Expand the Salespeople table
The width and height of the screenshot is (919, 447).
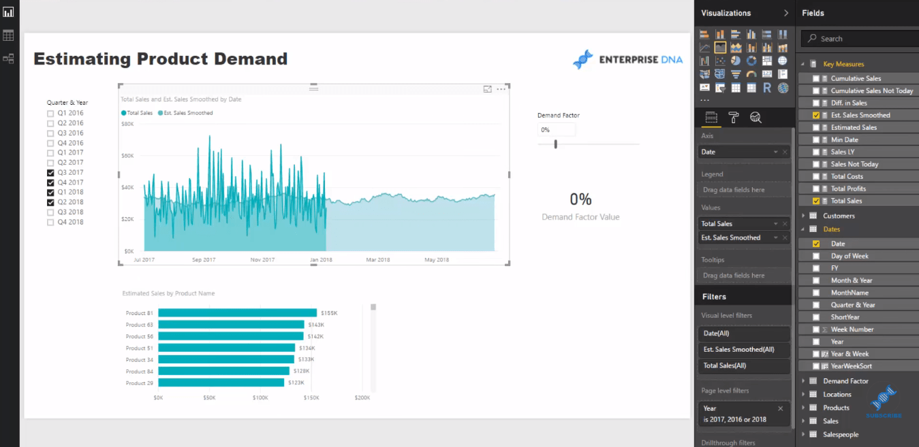pyautogui.click(x=803, y=434)
